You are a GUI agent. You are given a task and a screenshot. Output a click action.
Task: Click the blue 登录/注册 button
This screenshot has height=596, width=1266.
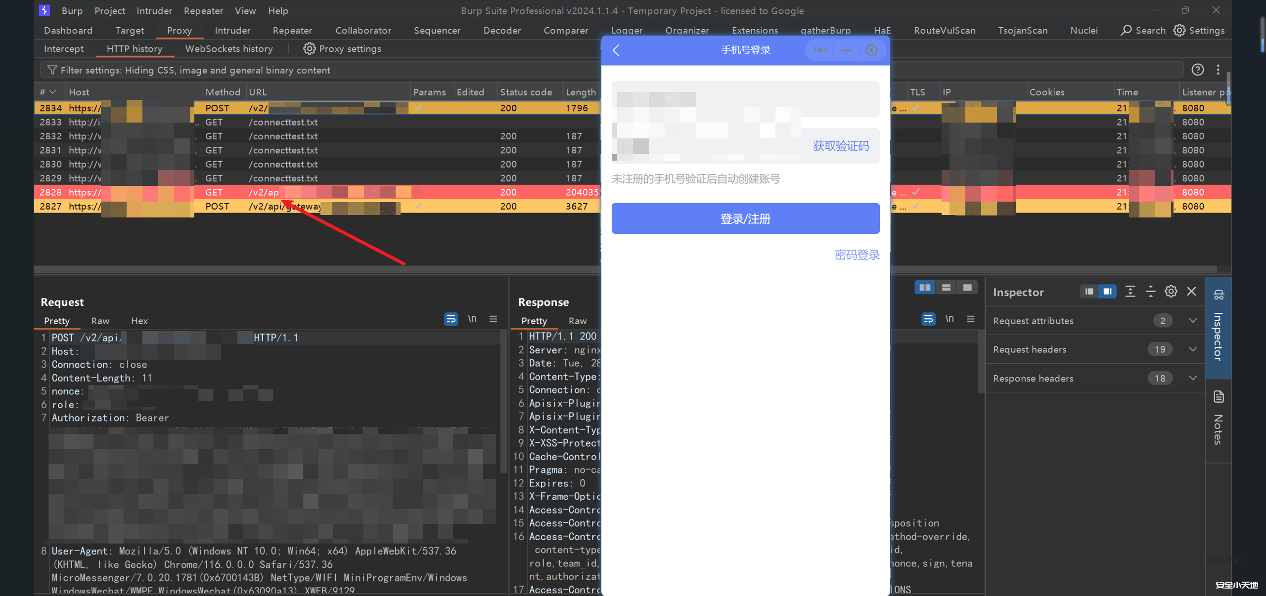[745, 218]
